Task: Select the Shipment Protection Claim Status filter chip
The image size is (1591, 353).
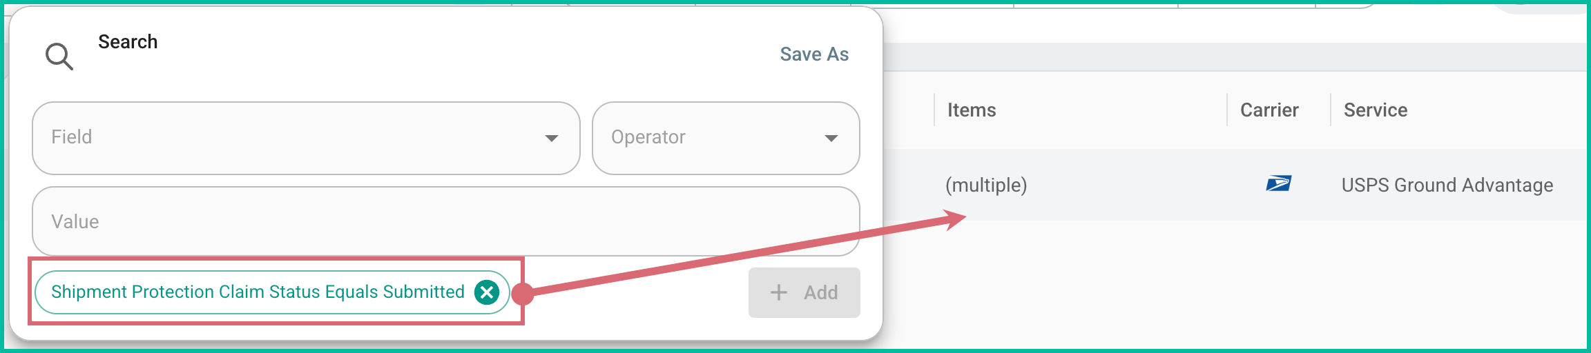Action: pyautogui.click(x=257, y=292)
